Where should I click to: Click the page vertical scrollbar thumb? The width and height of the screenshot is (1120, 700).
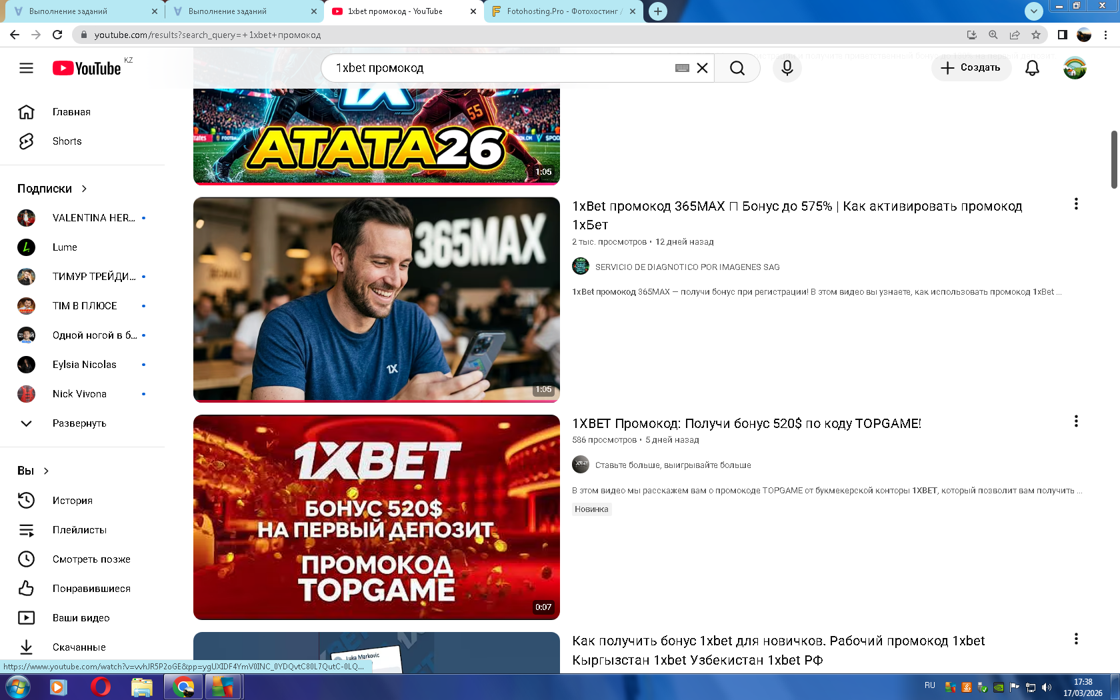(1113, 159)
